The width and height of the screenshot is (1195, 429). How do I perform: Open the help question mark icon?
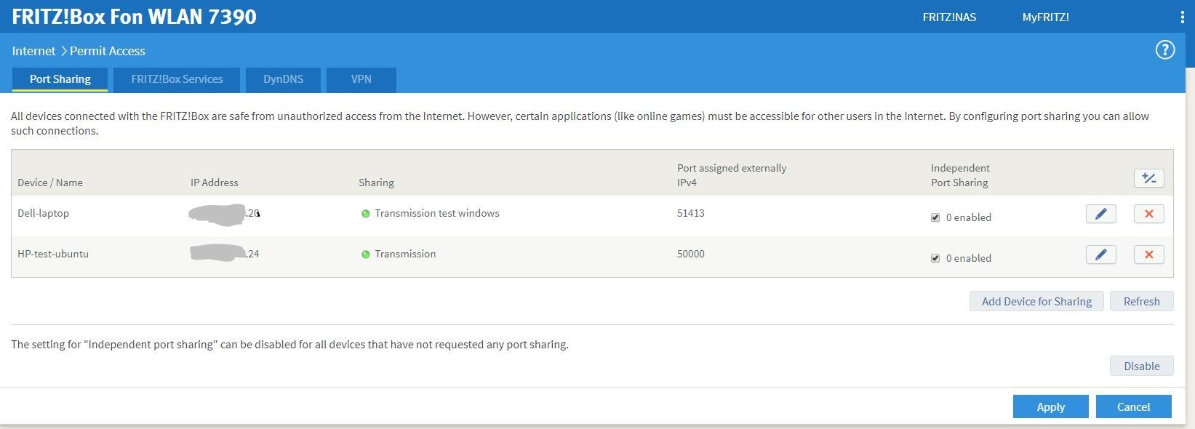tap(1164, 50)
